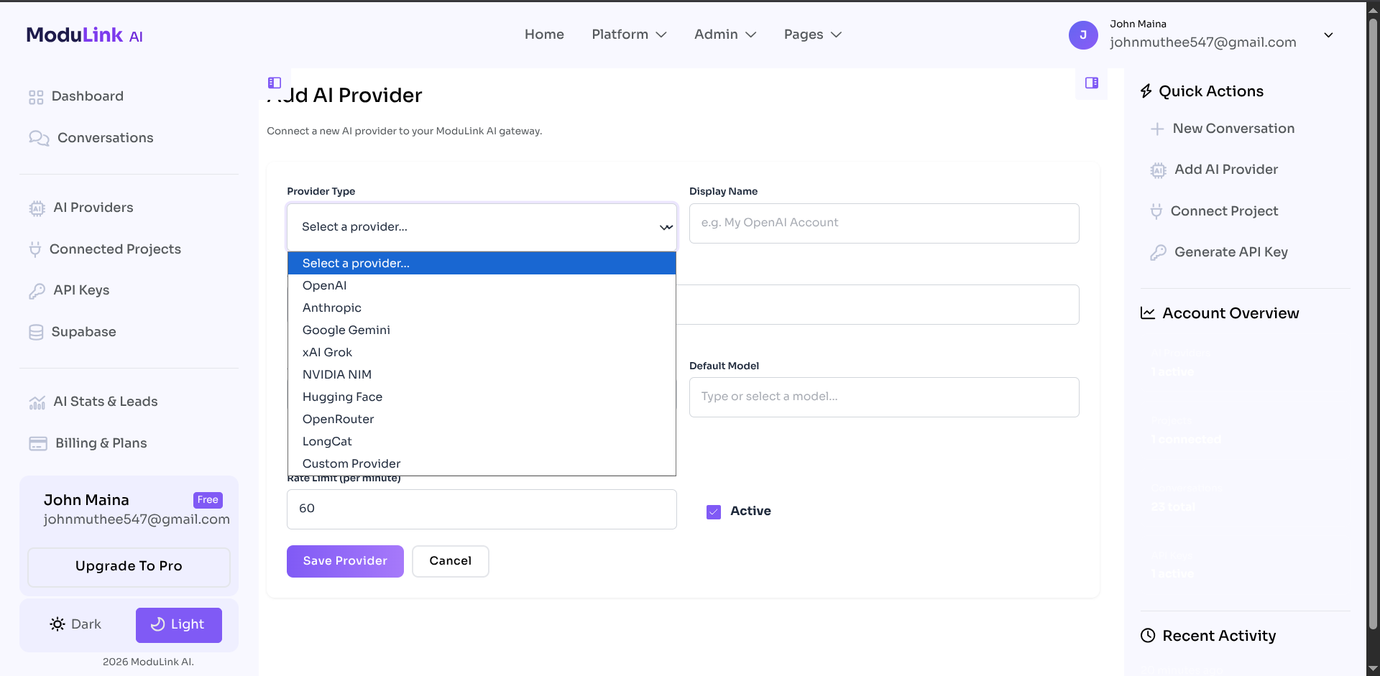Click the AI Providers chip icon in sidebar
Screen dimensions: 1380x676
(x=37, y=208)
